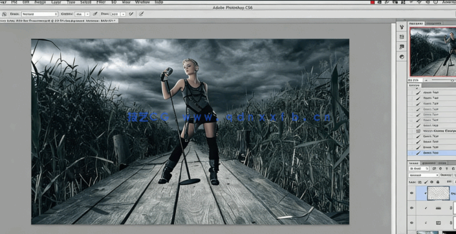Toggle pressure for opacity icon

(95, 14)
